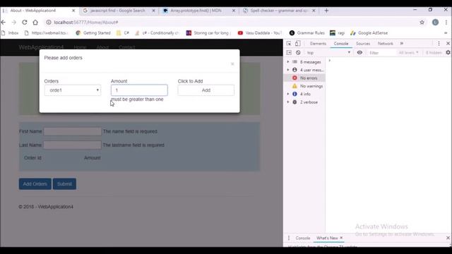This screenshot has width=452, height=254.
Task: Open the C# bookmarks folder
Action: [122, 33]
